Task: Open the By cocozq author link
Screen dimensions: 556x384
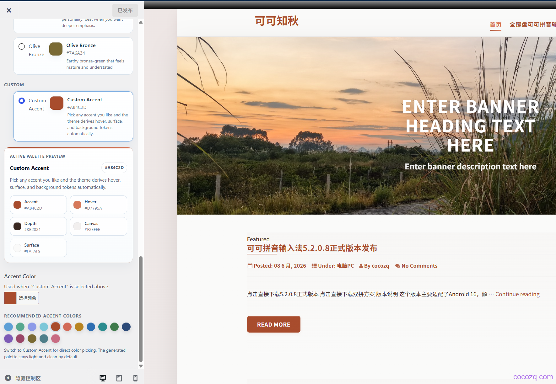Action: coord(376,266)
